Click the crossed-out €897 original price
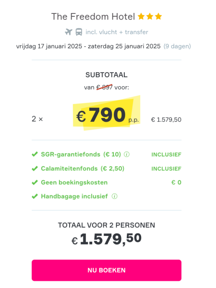The height and width of the screenshot is (288, 216). (104, 87)
